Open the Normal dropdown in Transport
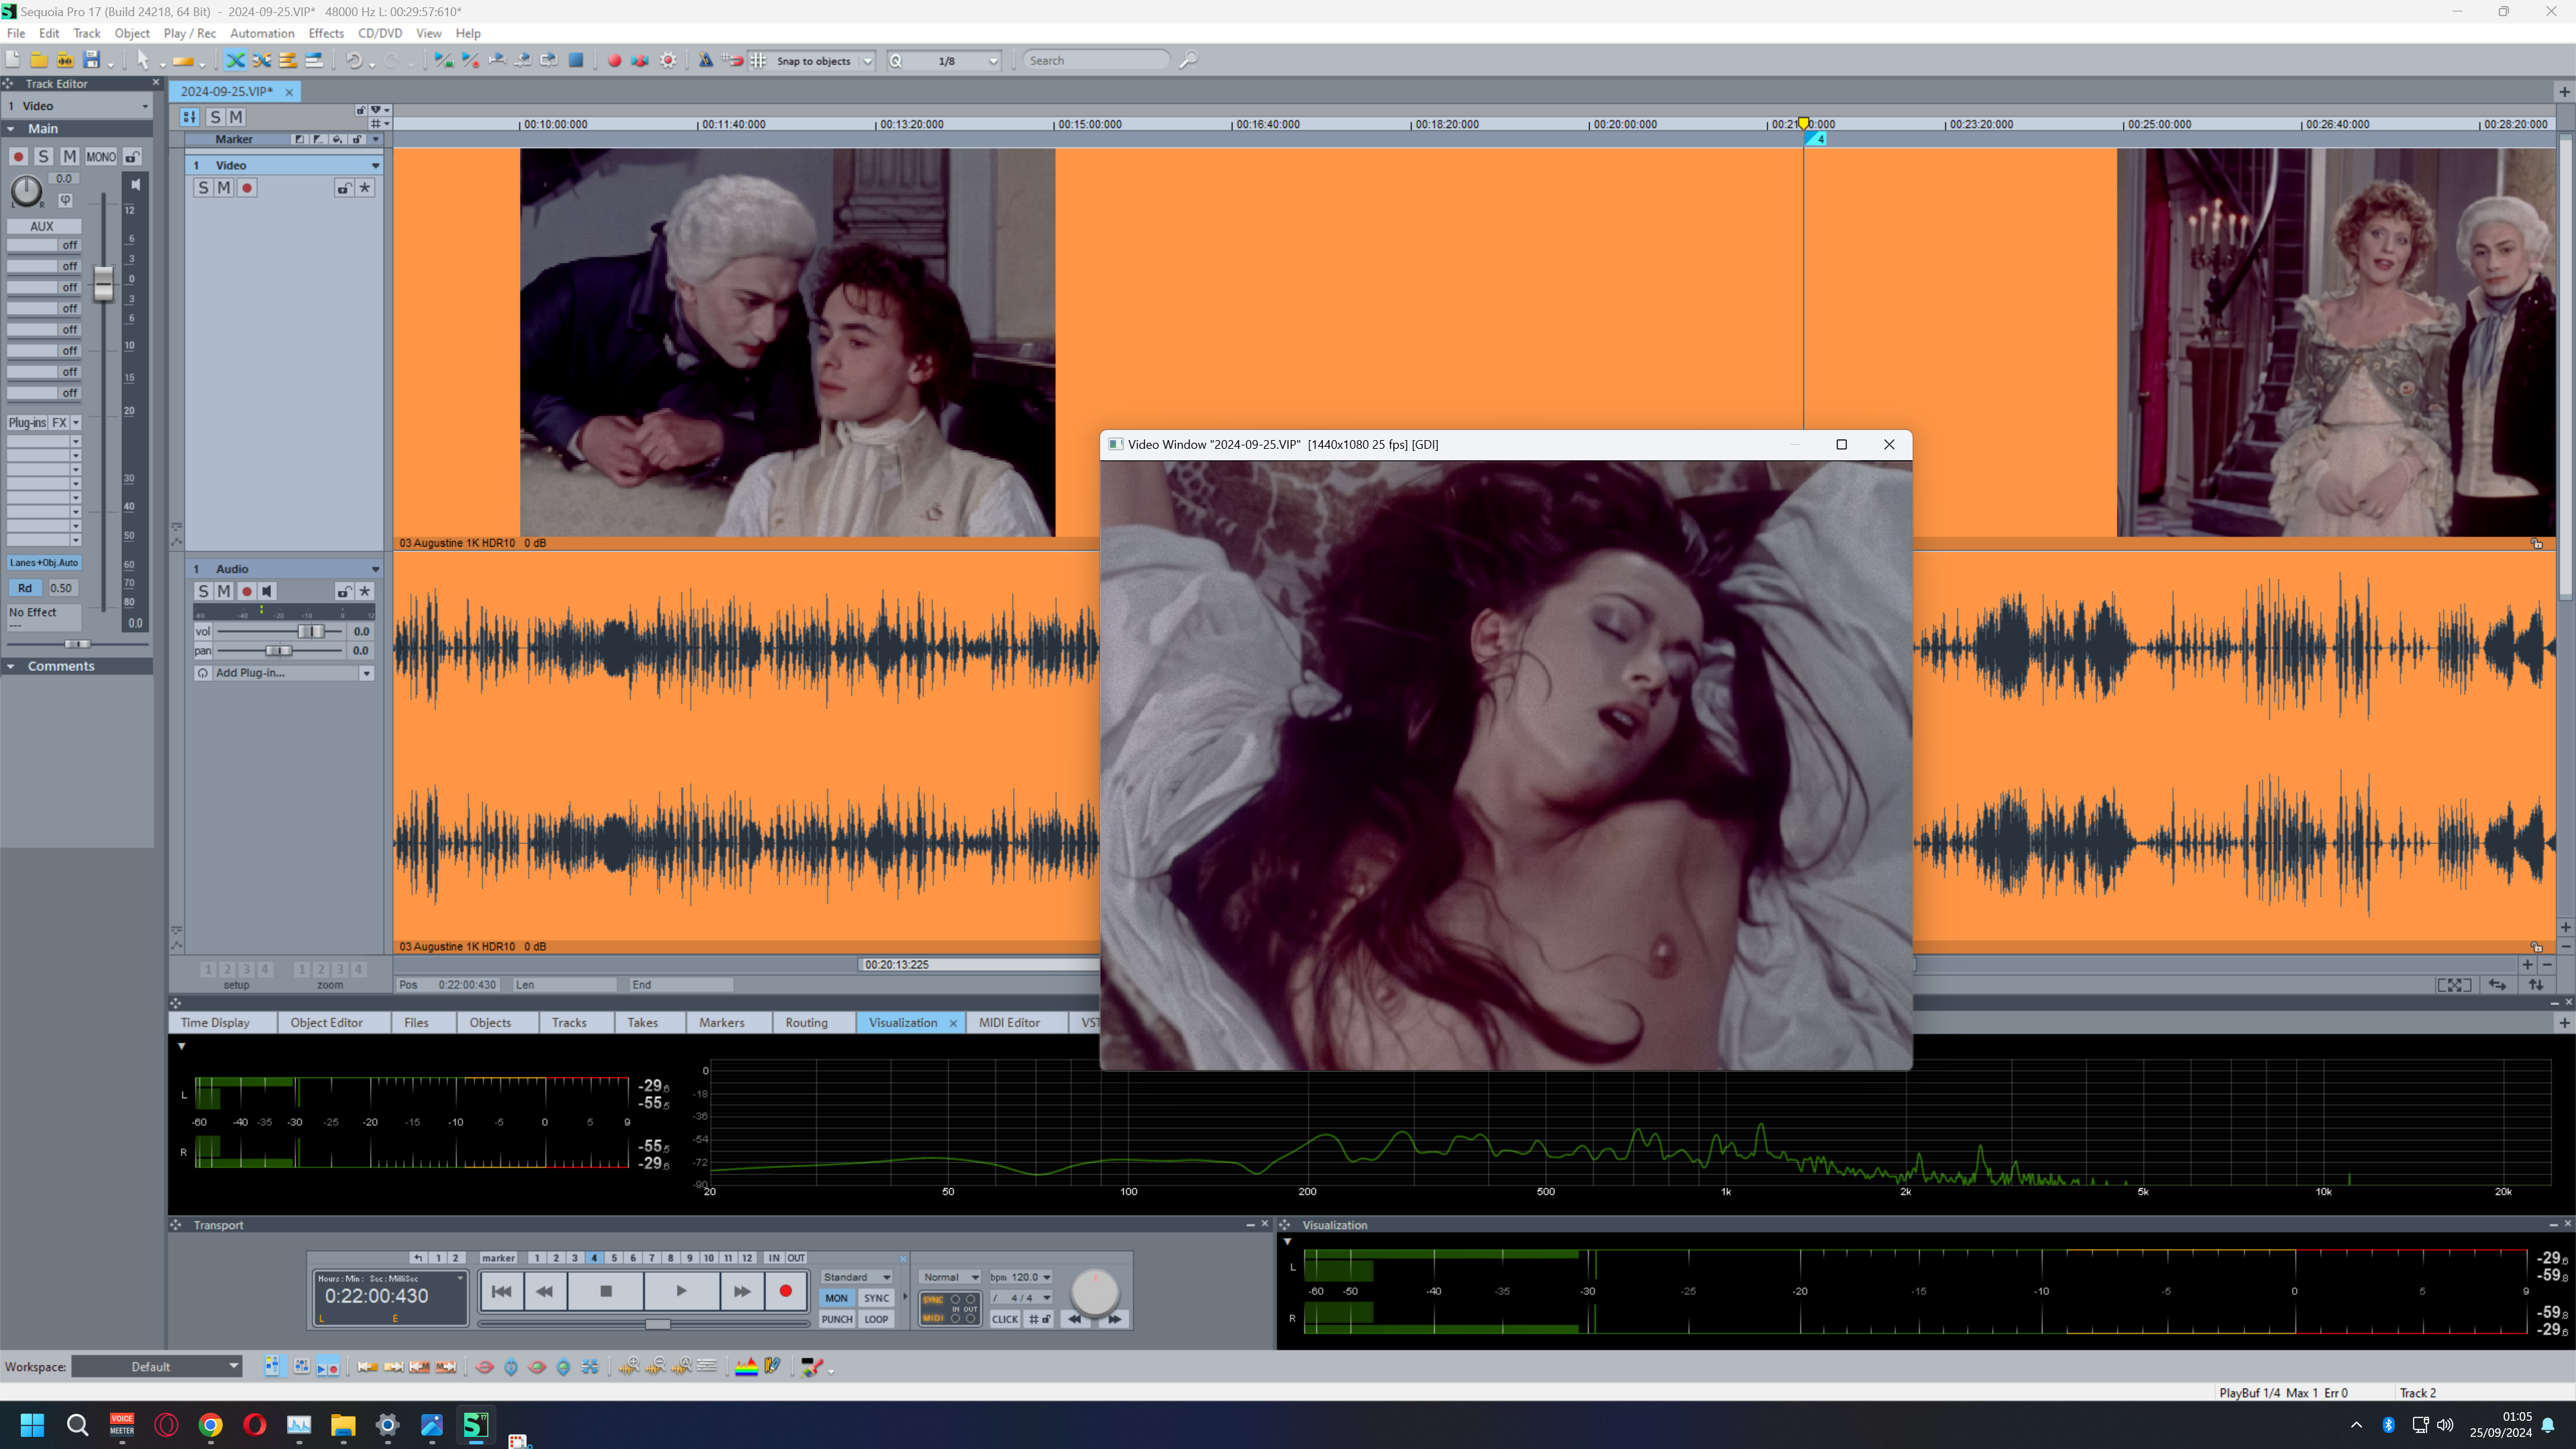The image size is (2576, 1449). pyautogui.click(x=950, y=1277)
